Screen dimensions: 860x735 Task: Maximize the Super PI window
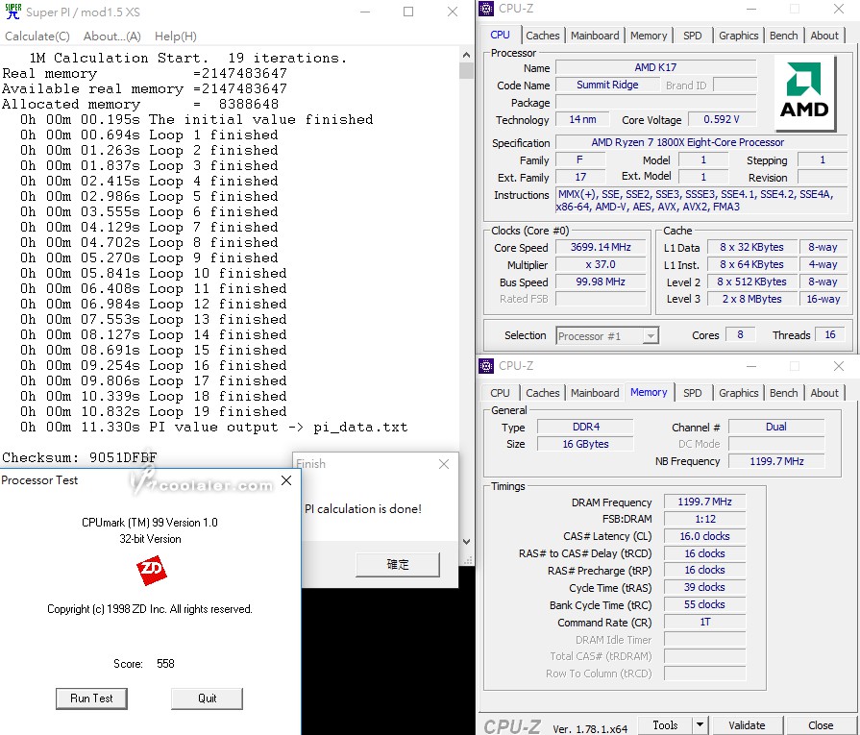[x=408, y=12]
